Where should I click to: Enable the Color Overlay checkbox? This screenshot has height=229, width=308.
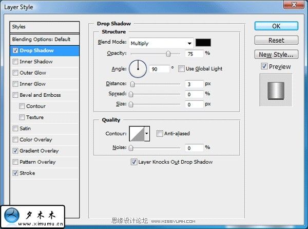point(15,140)
